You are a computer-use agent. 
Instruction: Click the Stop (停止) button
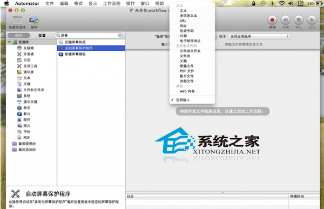(x=299, y=20)
